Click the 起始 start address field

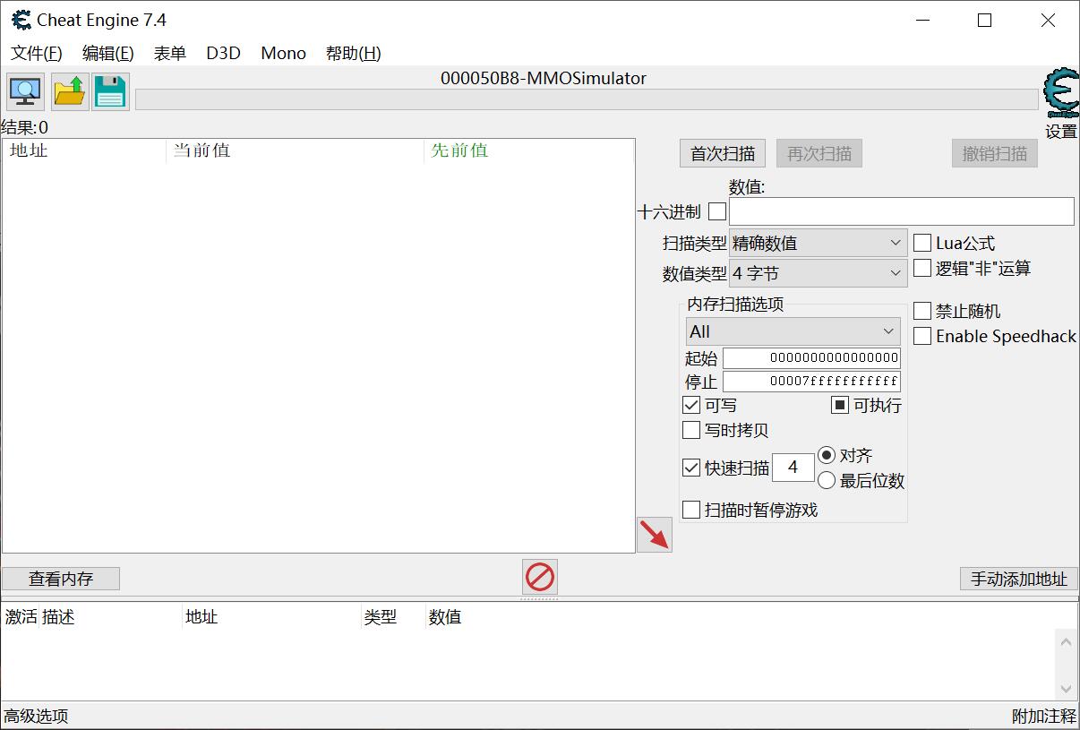pyautogui.click(x=811, y=357)
